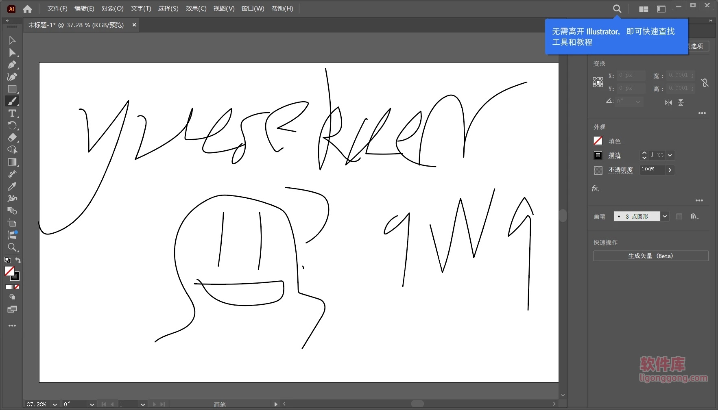Toggle constrain width and height proportions link
The width and height of the screenshot is (718, 410).
(705, 82)
